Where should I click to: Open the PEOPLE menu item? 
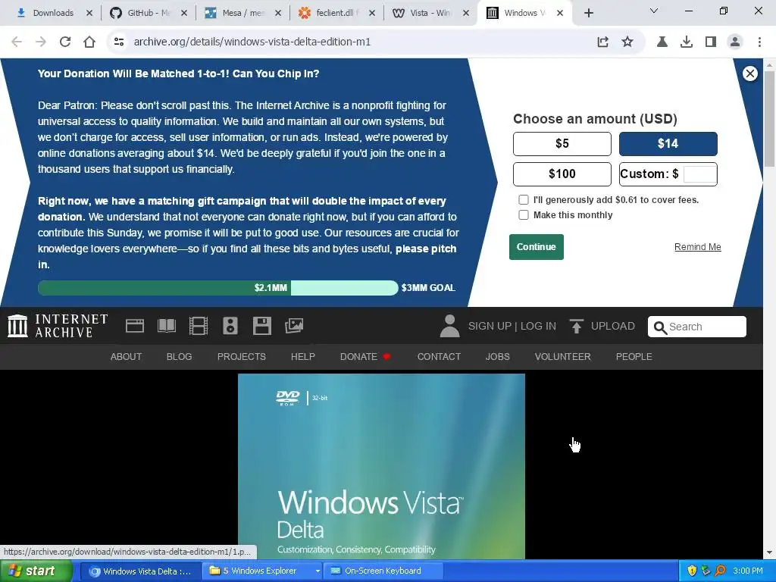[x=634, y=356]
